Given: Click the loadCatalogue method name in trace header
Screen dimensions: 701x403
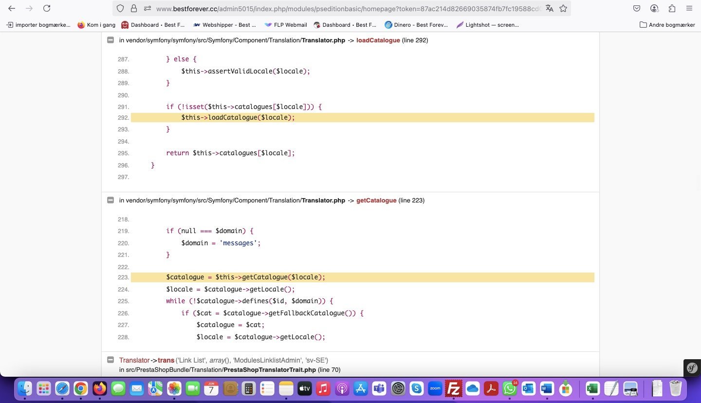Looking at the screenshot, I should [378, 40].
